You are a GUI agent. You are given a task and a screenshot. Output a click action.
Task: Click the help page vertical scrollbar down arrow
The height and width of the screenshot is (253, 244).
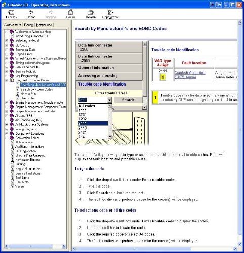240,244
